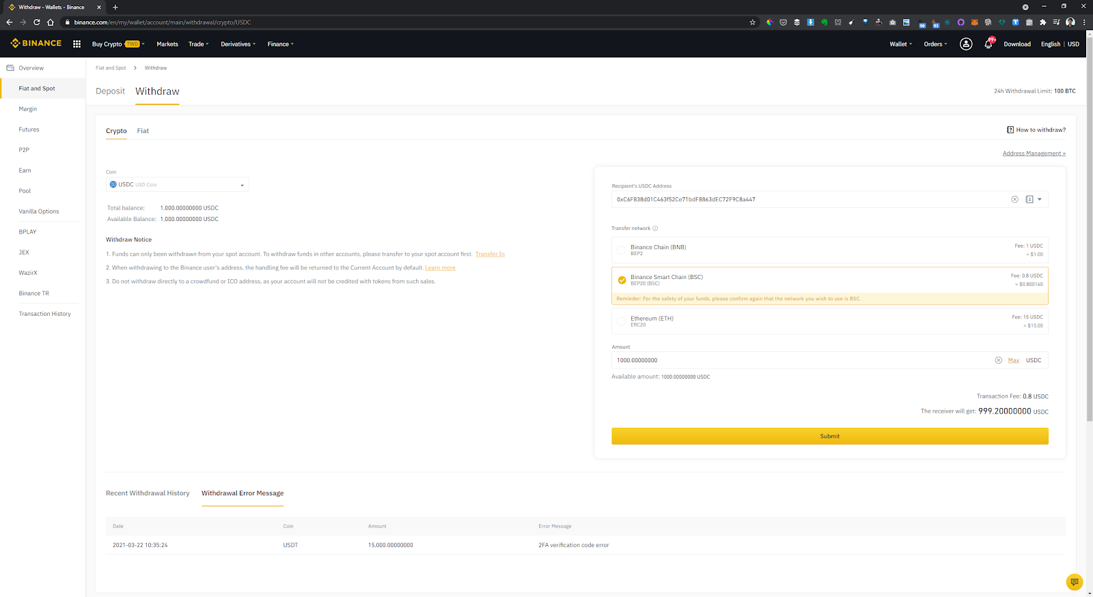Open the USDC coin dropdown
Viewport: 1093px width, 597px height.
click(178, 184)
